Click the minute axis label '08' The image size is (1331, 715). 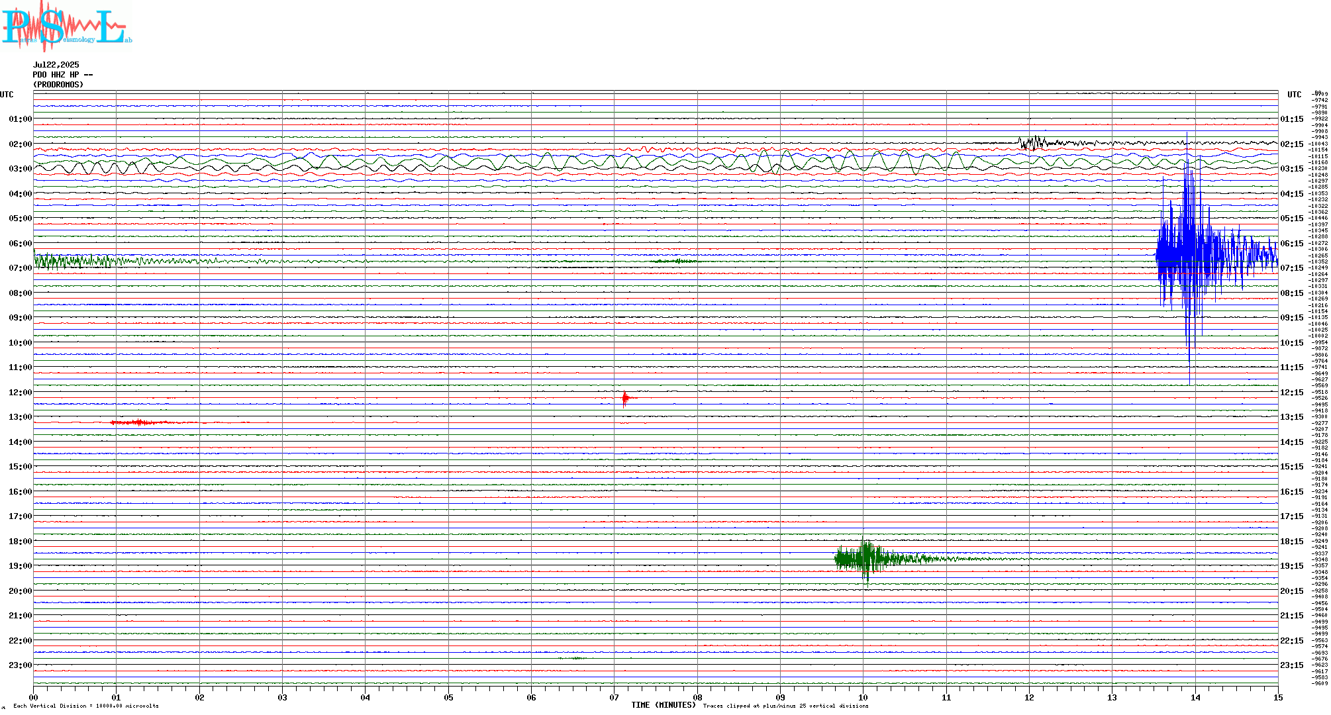pyautogui.click(x=697, y=697)
